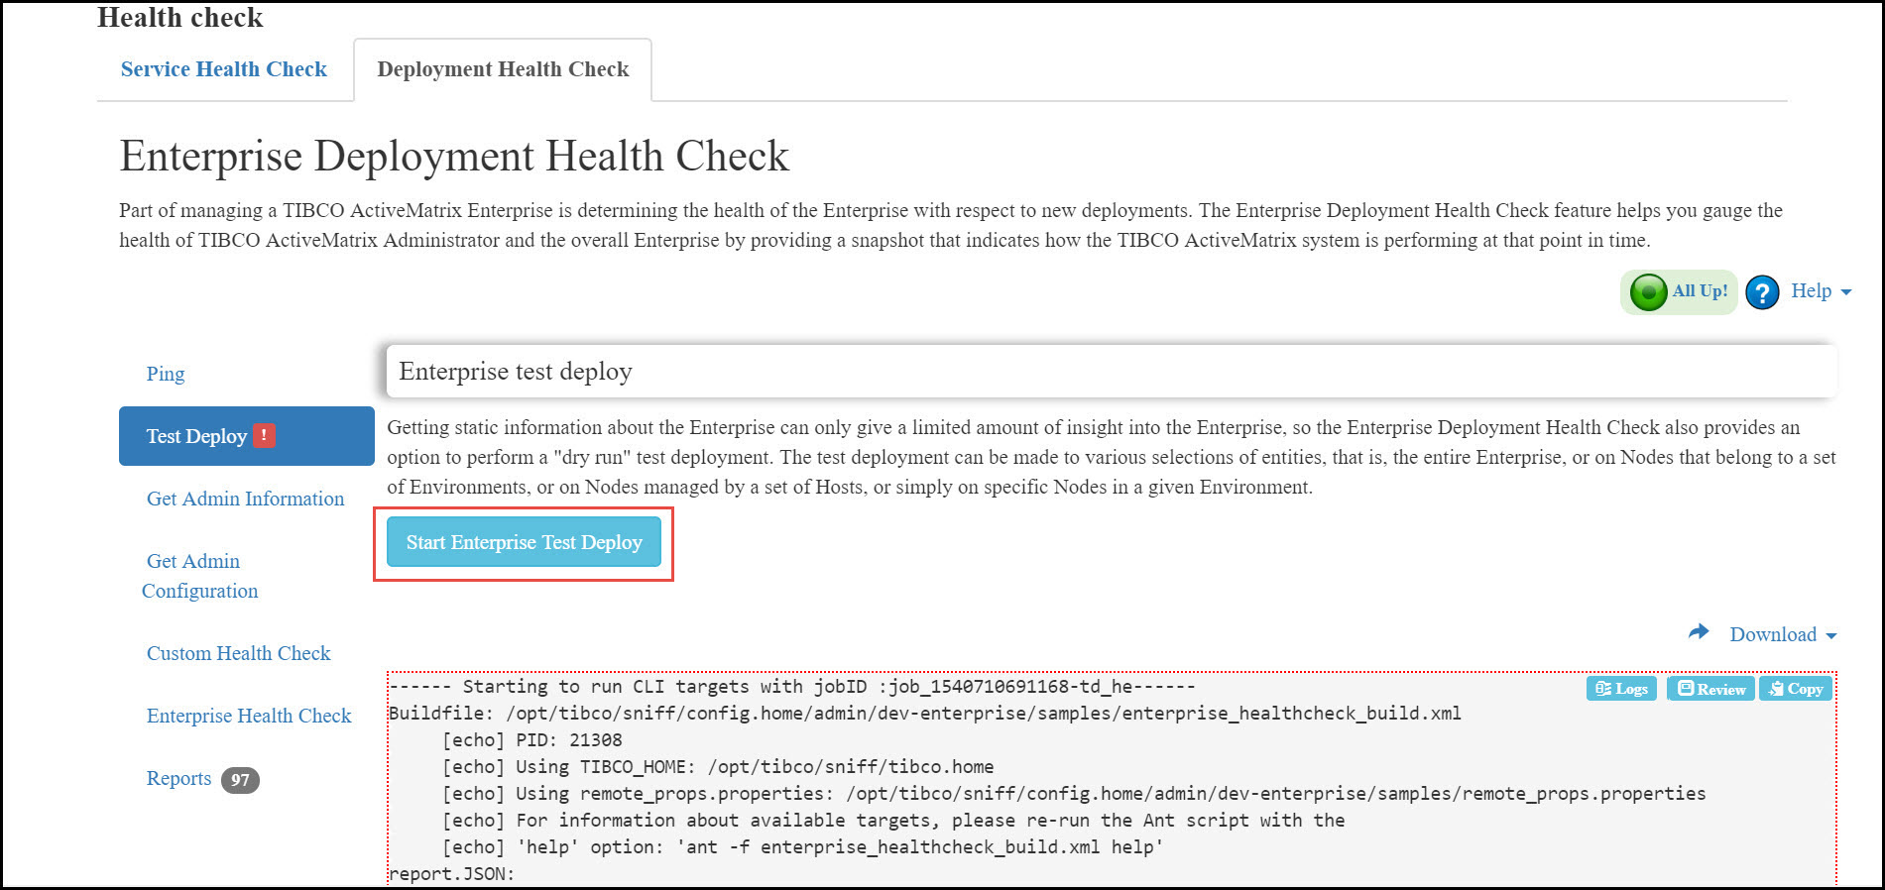Screen dimensions: 1885x890
Task: Select Test Deploy in the sidebar
Action: (196, 436)
